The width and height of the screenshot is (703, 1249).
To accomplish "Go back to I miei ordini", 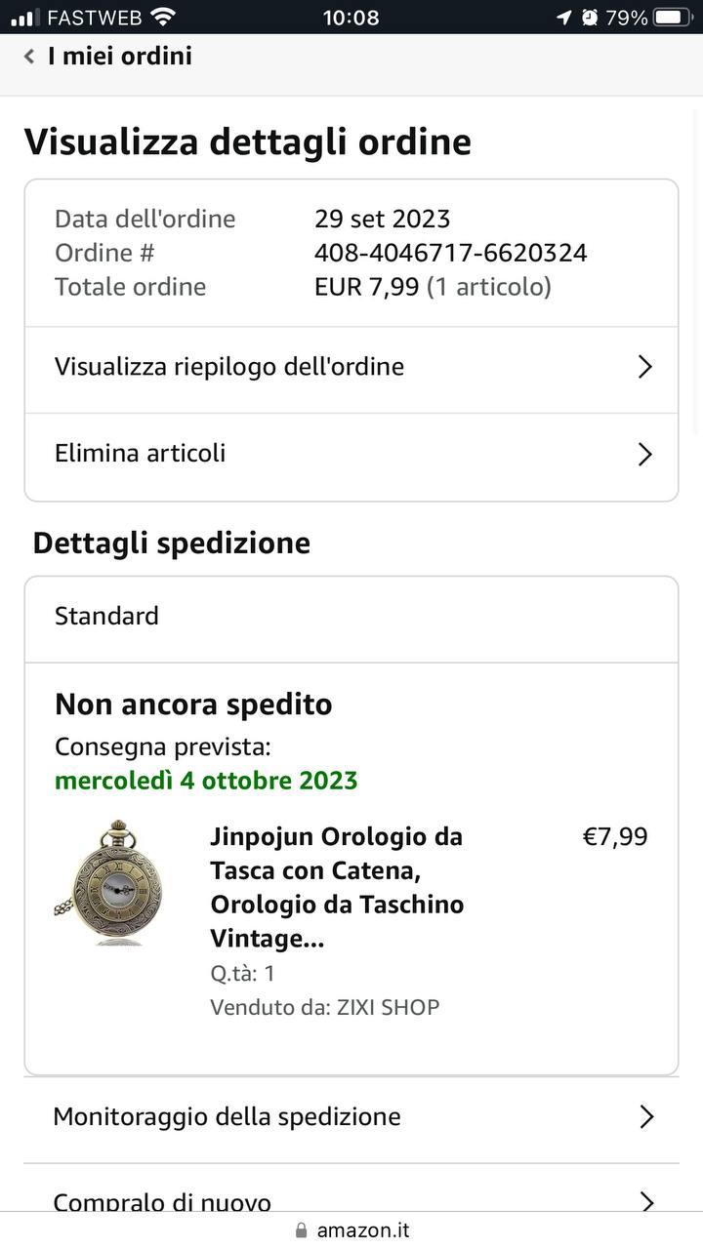I will coord(120,57).
